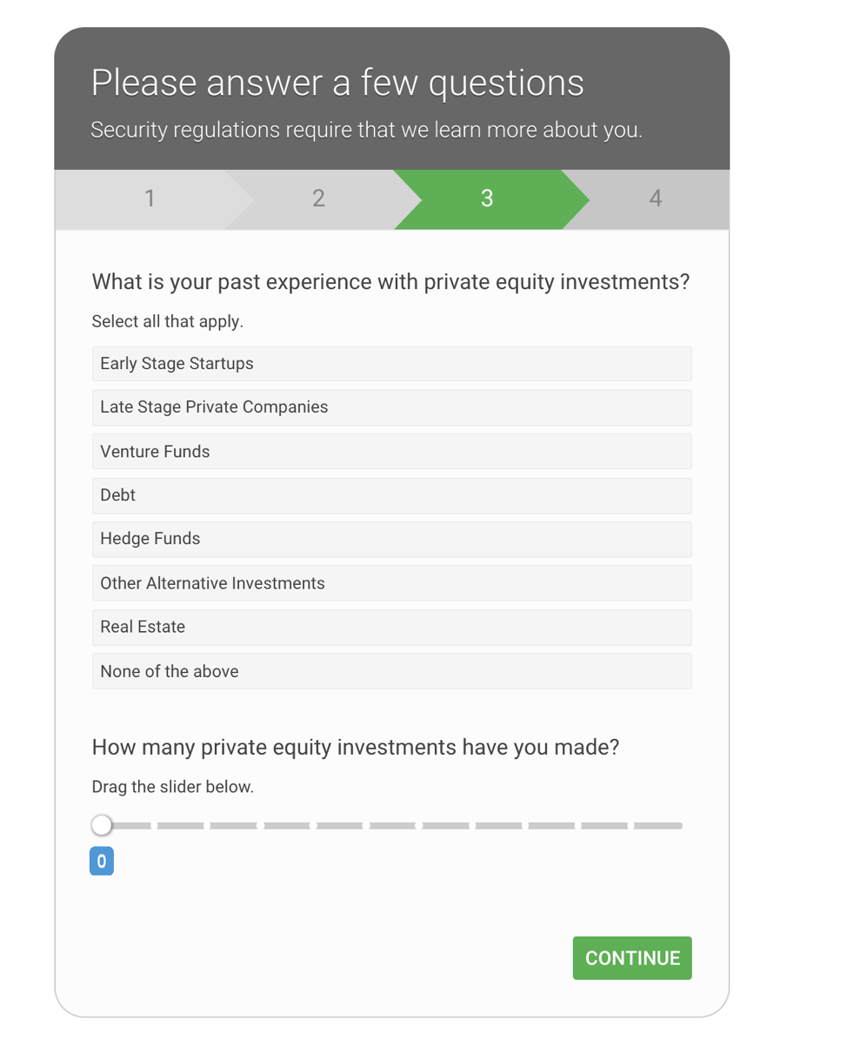Toggle the Hedge Funds option
This screenshot has width=847, height=1055.
click(391, 539)
